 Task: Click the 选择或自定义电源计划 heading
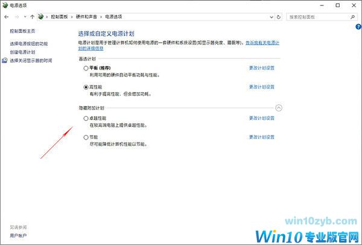(x=106, y=34)
